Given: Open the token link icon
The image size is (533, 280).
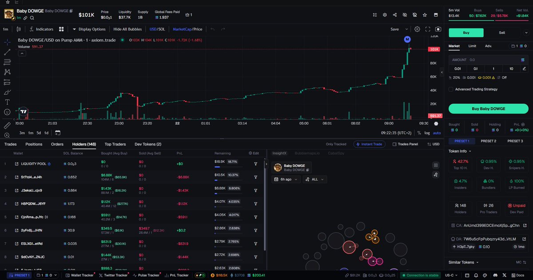Looking at the screenshot, I should pyautogui.click(x=25, y=18).
